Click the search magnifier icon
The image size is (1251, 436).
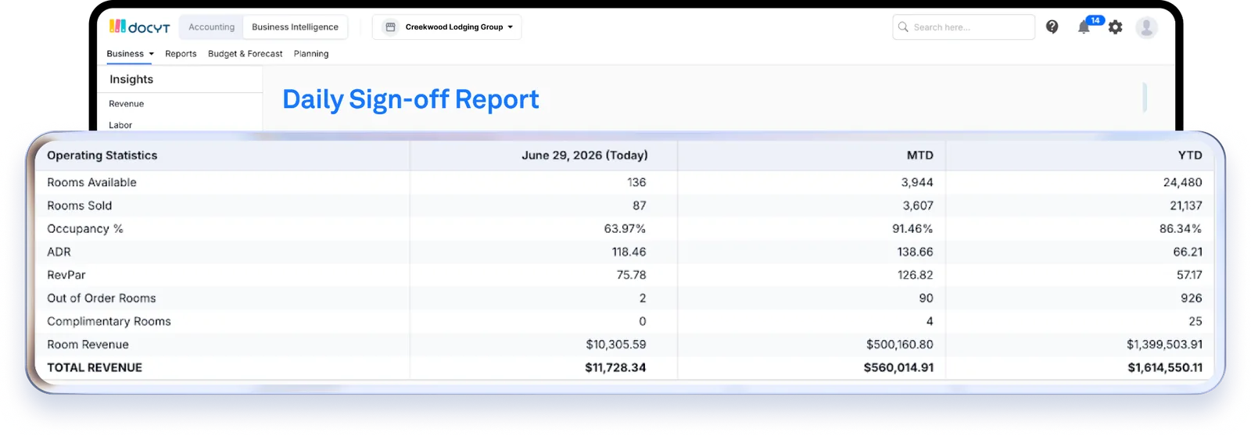tap(903, 27)
